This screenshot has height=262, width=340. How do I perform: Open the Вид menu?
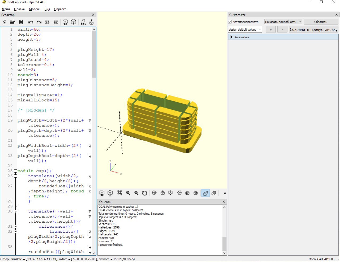[x=47, y=9]
